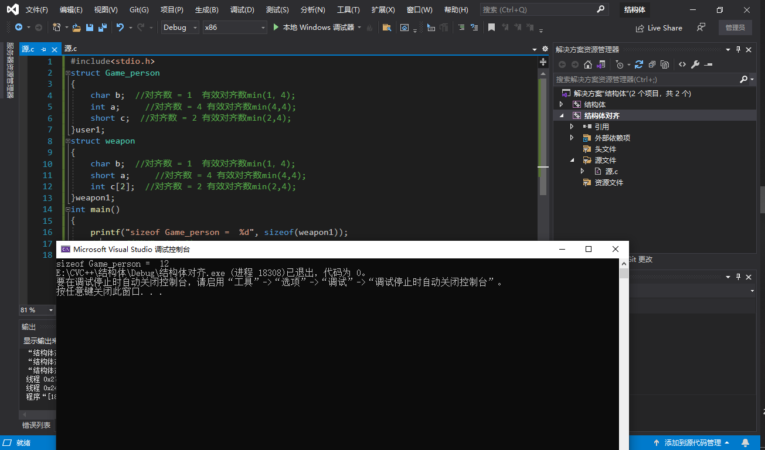This screenshot has height=450, width=765.
Task: Click the Find in Files icon
Action: click(x=386, y=28)
